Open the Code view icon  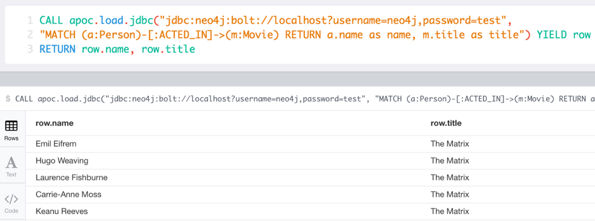[11, 200]
